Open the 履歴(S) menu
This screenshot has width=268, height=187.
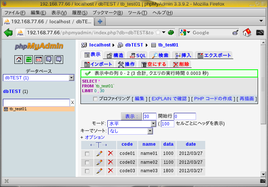(x=80, y=13)
